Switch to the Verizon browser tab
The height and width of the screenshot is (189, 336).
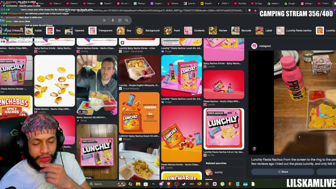[172, 3]
